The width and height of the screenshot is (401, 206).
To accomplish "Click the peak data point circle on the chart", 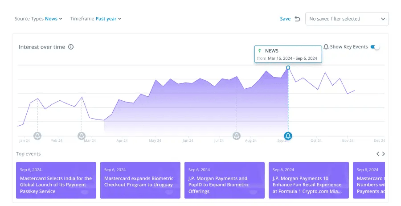I will (288, 68).
